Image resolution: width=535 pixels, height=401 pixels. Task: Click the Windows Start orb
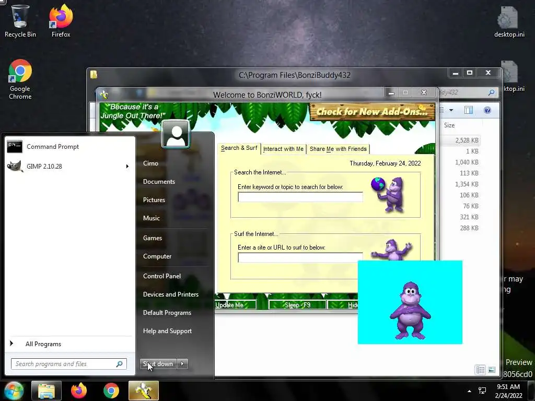click(14, 391)
